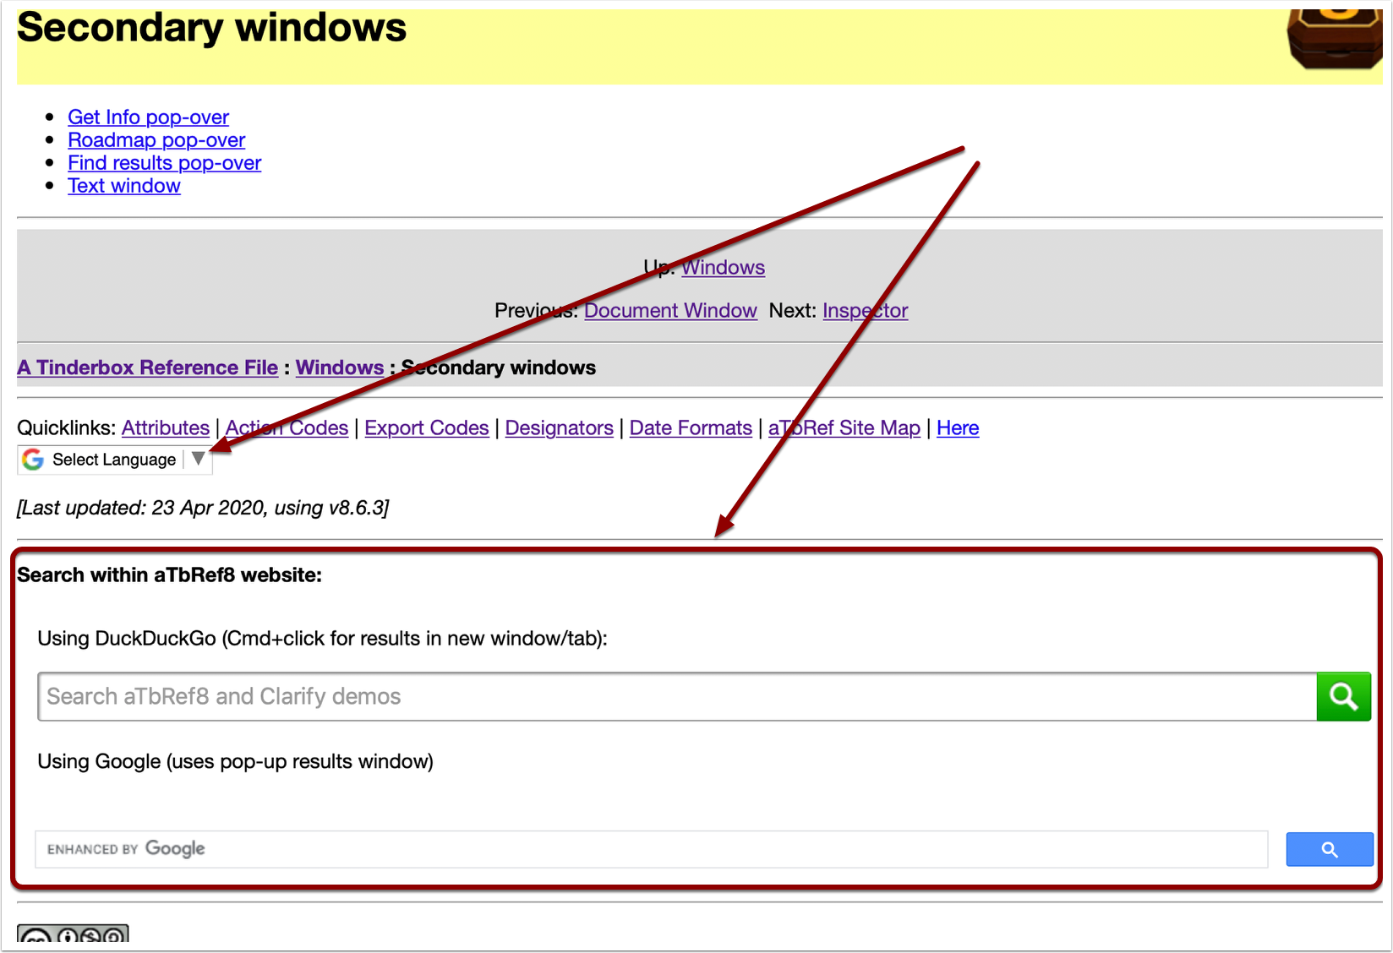Open Roadmap pop-over link
Screen dimensions: 1393x953
tap(156, 140)
